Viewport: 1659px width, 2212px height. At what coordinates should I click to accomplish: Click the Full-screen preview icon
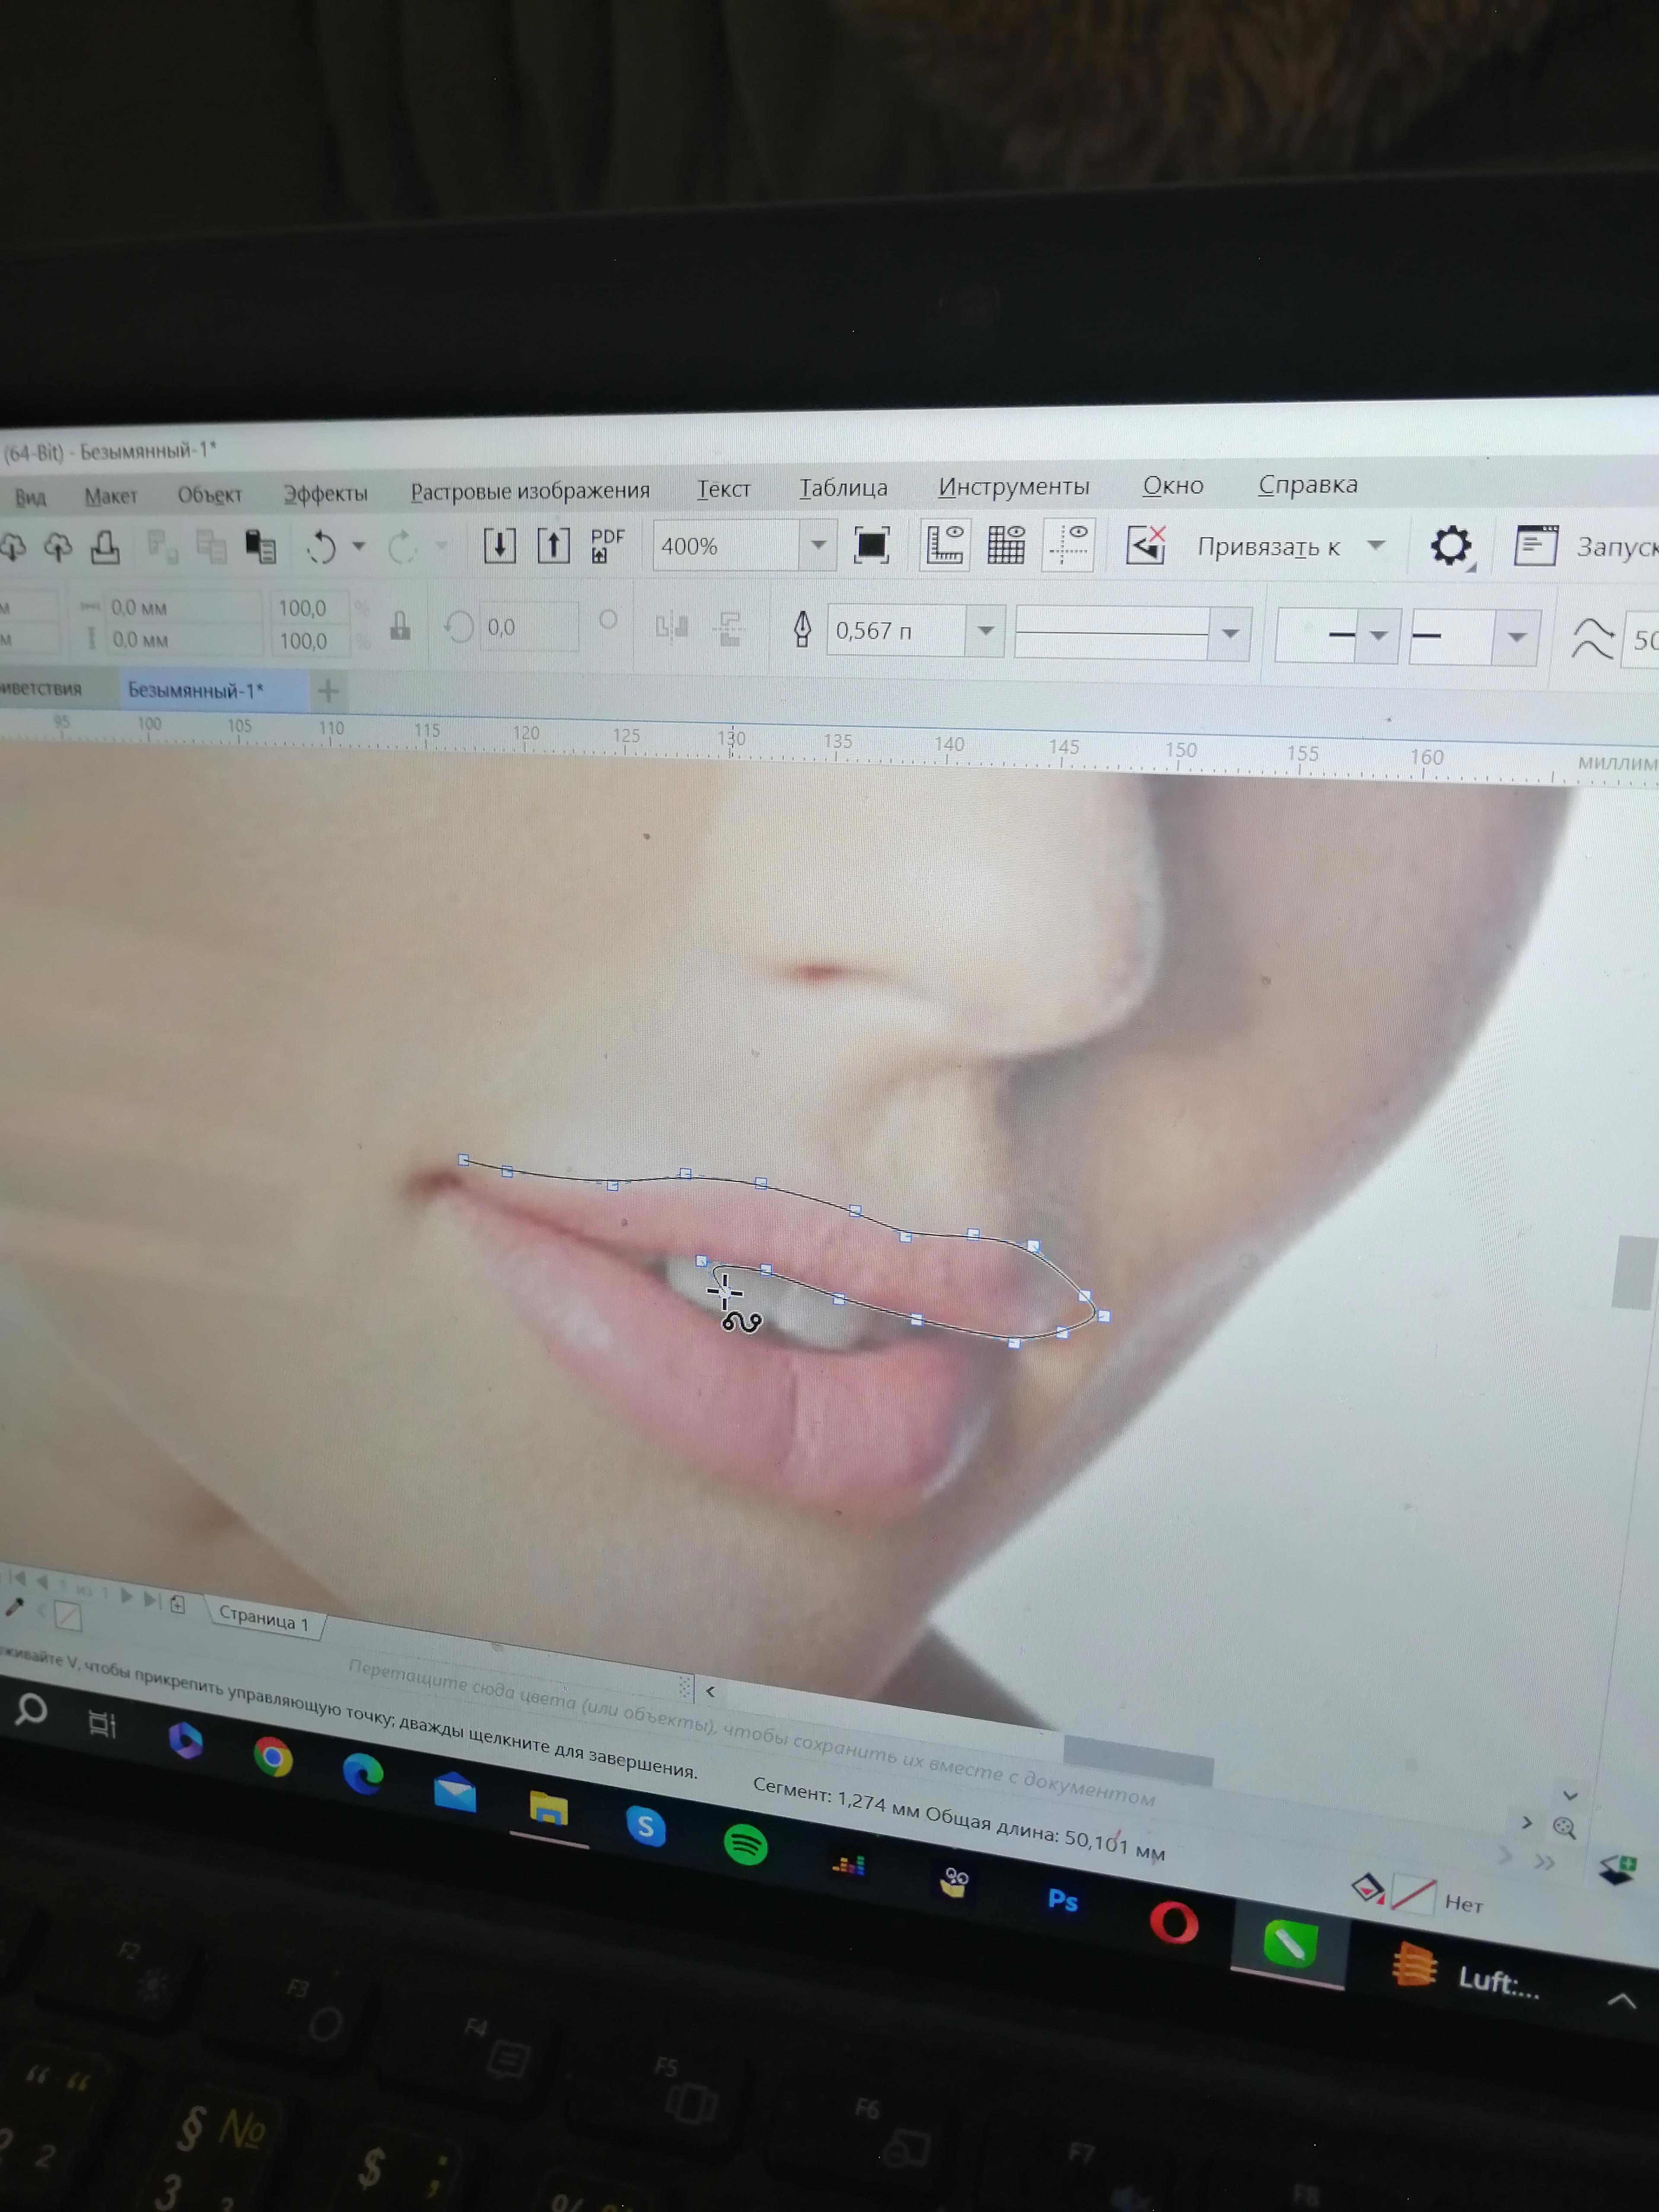tap(871, 545)
